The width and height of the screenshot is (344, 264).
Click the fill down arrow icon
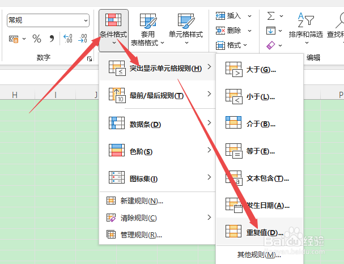(x=271, y=31)
